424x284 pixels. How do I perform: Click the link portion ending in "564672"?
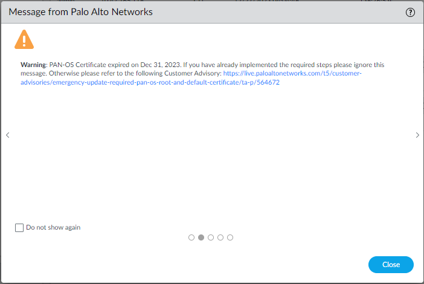[x=269, y=82]
